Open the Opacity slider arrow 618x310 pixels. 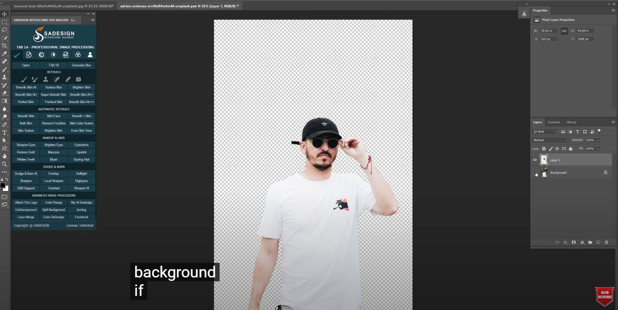point(598,140)
